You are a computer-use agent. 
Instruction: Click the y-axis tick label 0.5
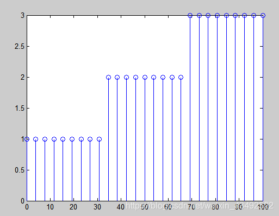[x=20, y=170]
